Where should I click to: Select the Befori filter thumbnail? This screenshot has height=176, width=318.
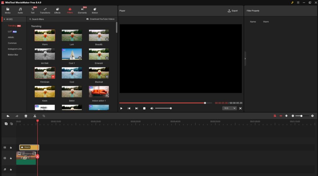[72, 92]
